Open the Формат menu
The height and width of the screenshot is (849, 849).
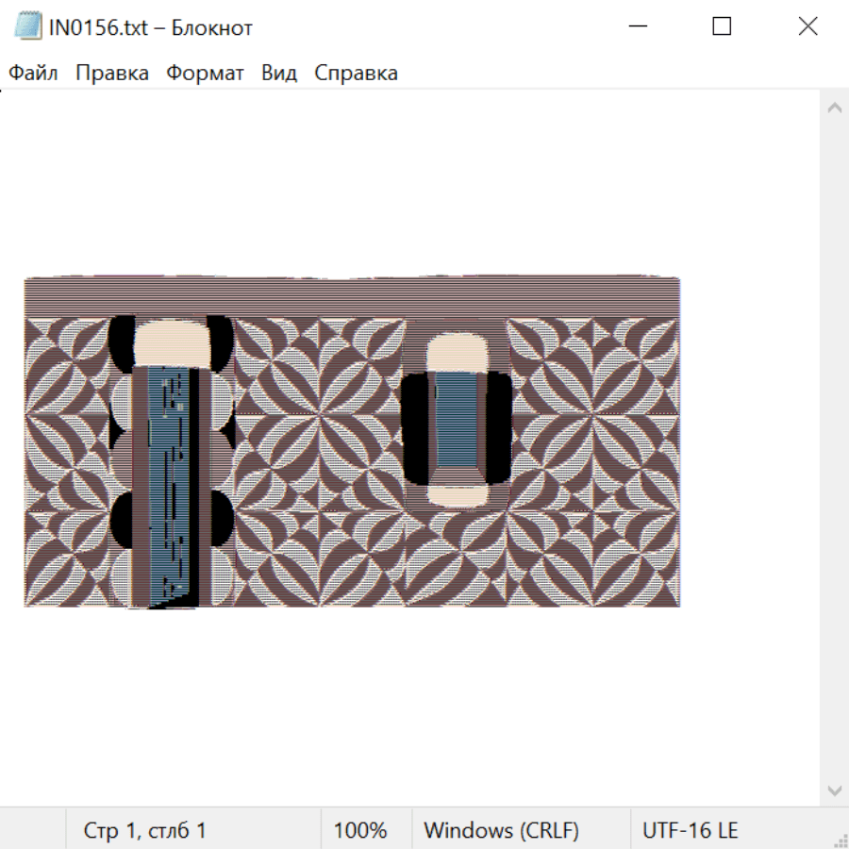click(205, 74)
